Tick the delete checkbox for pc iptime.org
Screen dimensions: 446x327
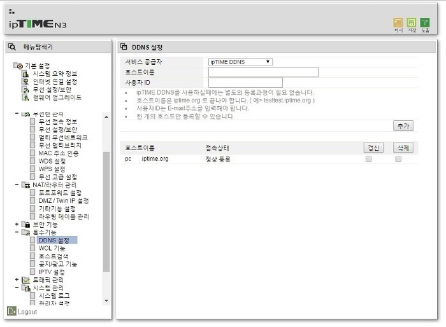[x=398, y=159]
